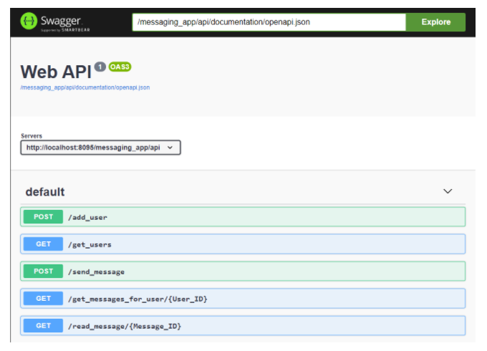Collapse the default section using the chevron
The image size is (487, 351).
coord(448,191)
